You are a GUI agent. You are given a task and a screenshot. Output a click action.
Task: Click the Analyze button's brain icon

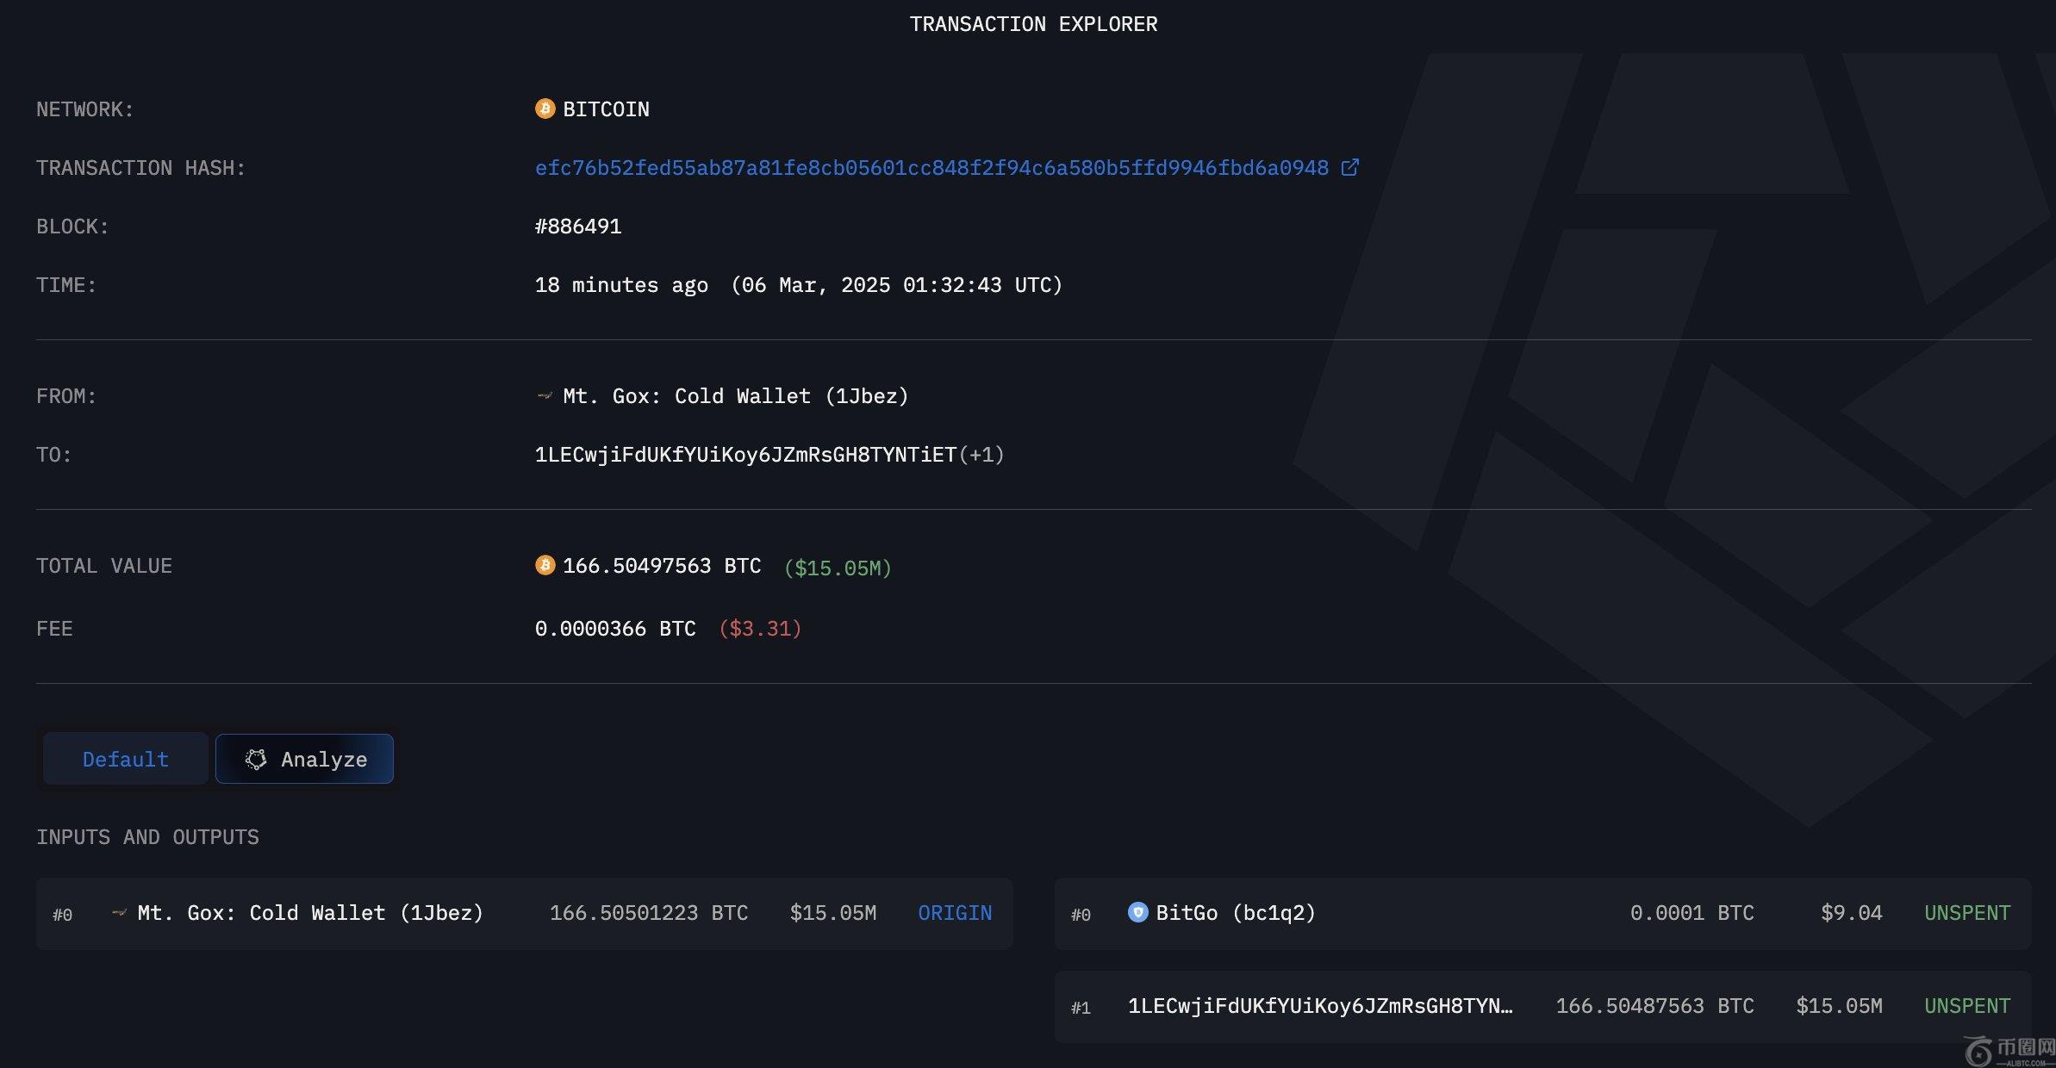256,759
